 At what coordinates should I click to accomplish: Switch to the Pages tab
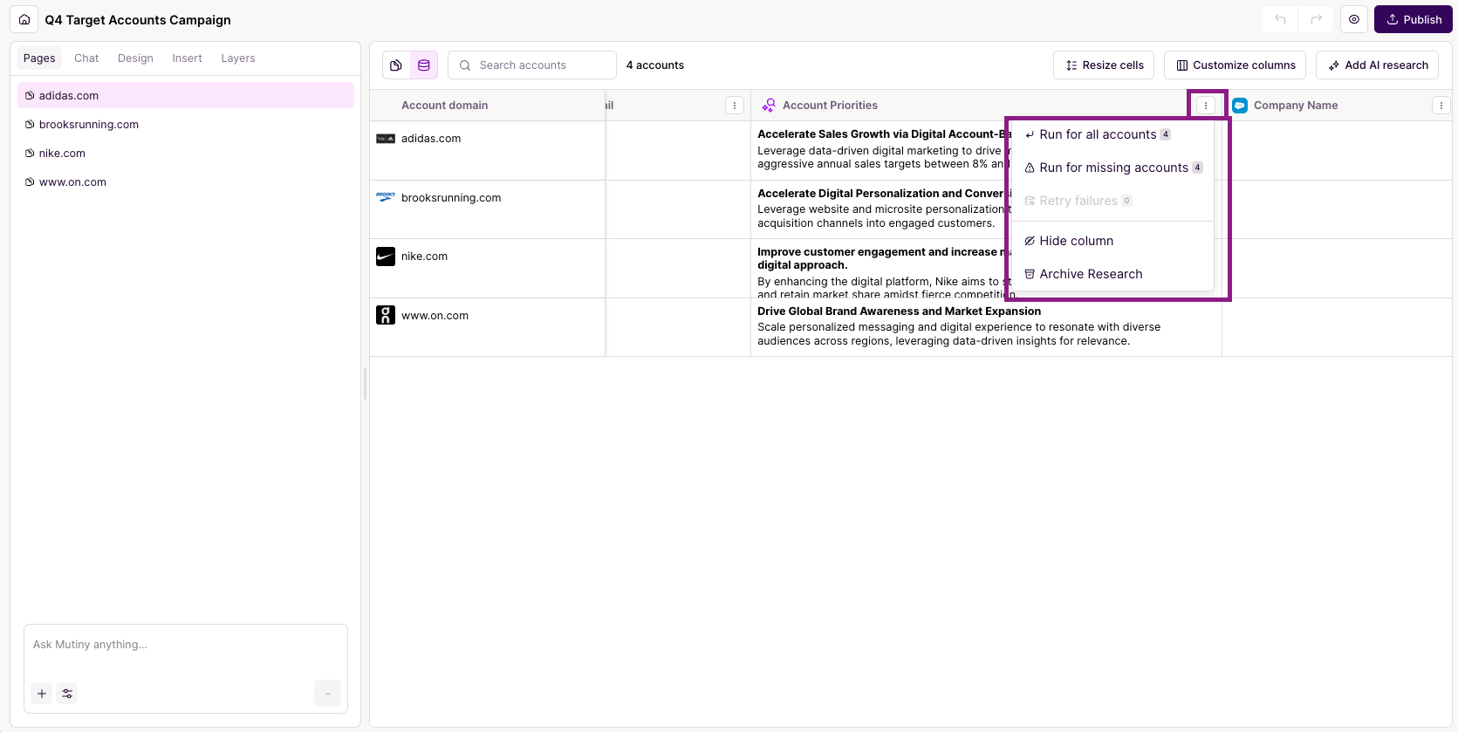(39, 58)
